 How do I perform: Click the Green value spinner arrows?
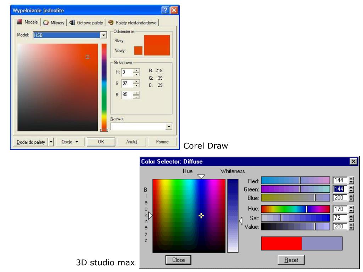pos(351,189)
